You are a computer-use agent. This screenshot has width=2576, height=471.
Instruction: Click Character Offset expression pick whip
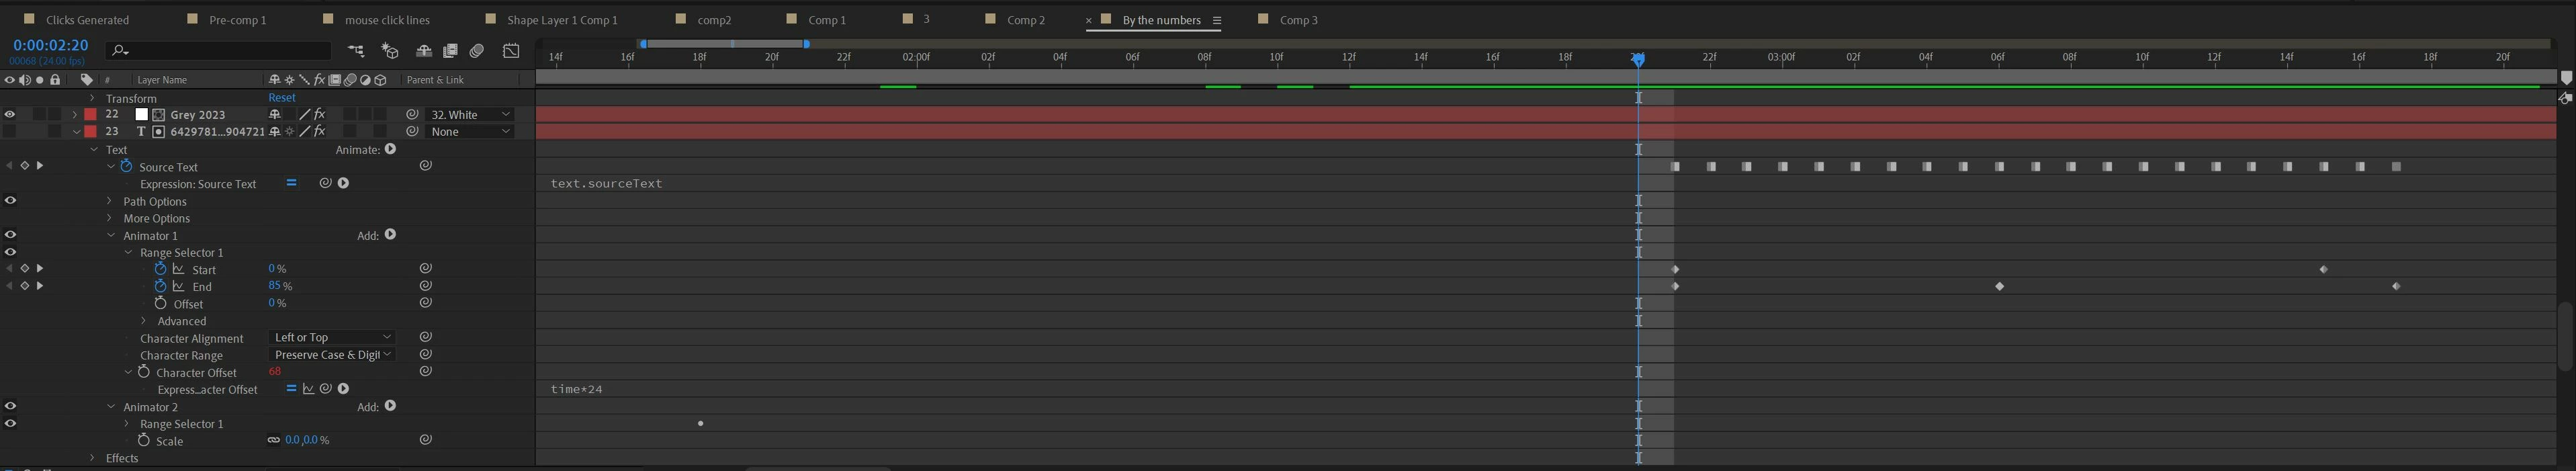(325, 389)
